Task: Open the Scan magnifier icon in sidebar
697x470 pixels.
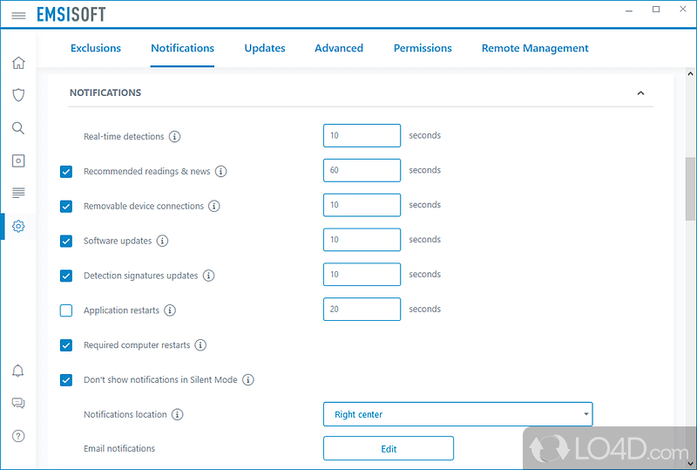Action: click(x=18, y=128)
